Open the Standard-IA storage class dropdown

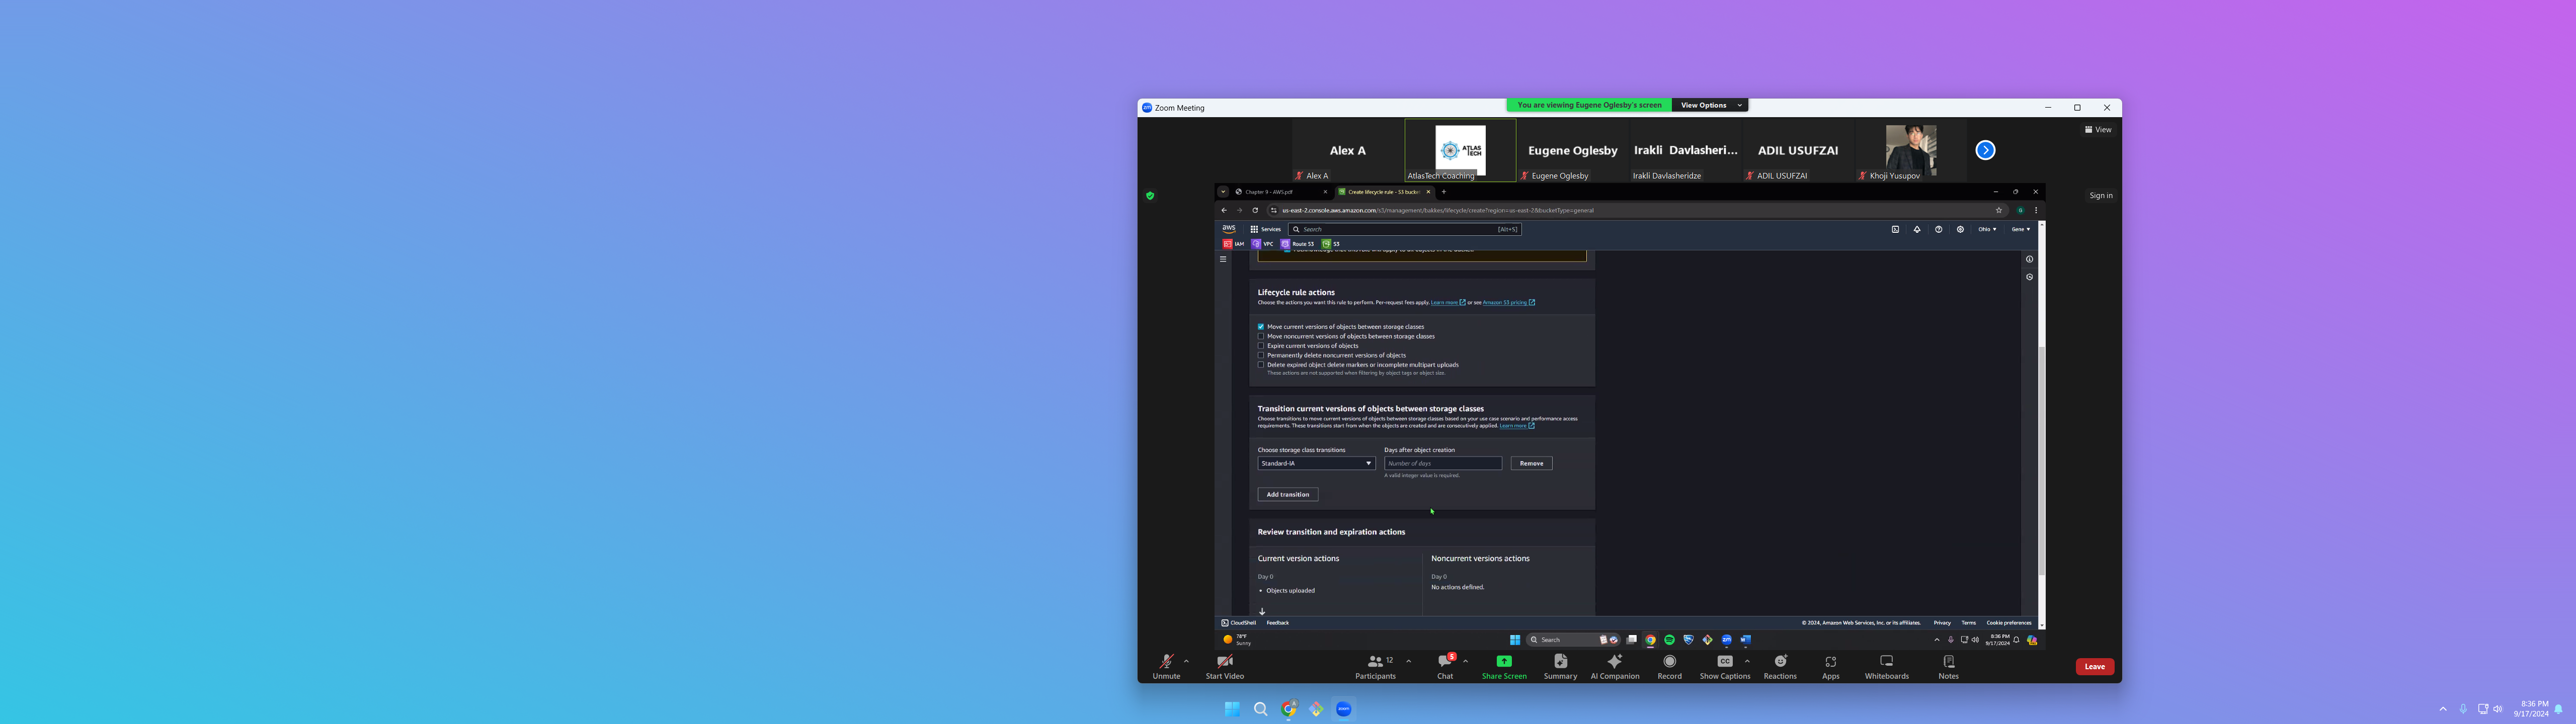pyautogui.click(x=1316, y=463)
